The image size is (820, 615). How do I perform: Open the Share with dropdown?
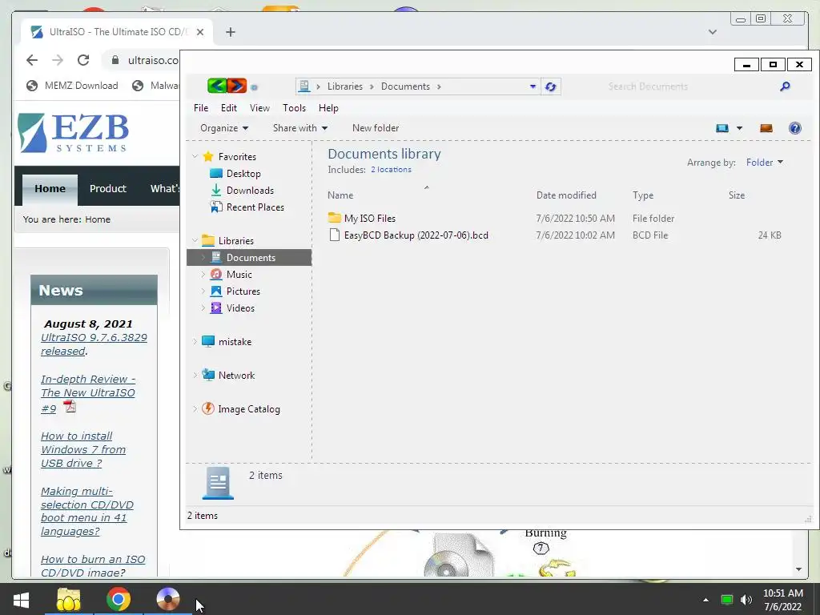pyautogui.click(x=300, y=128)
